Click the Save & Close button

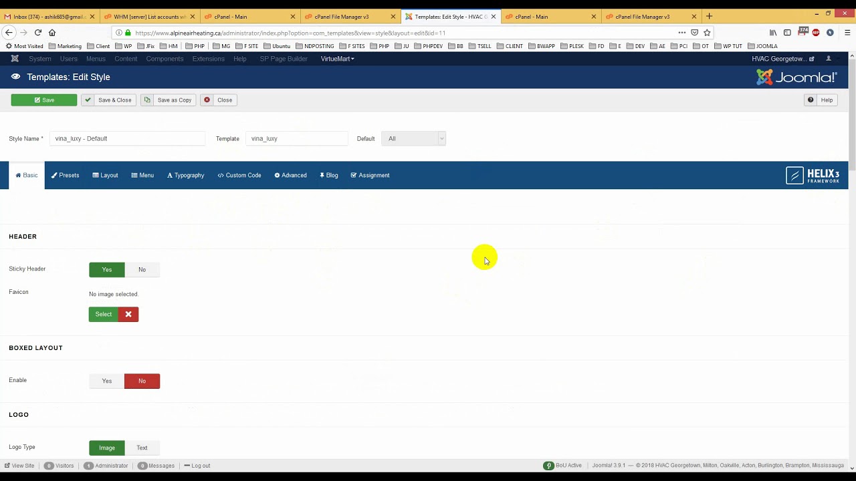pos(108,100)
